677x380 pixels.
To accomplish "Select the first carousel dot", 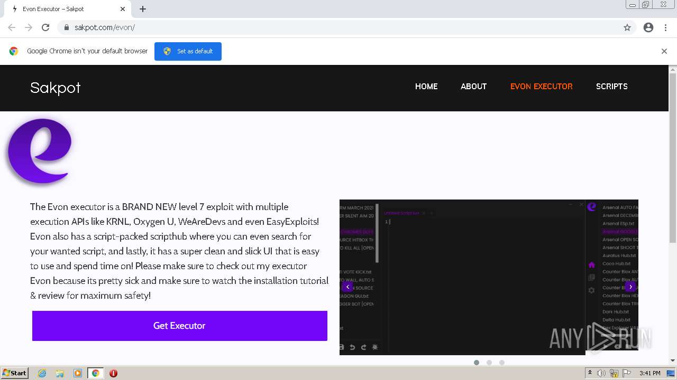I will (477, 363).
